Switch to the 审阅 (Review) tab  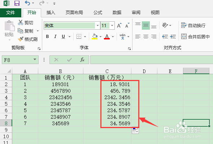click(136, 13)
